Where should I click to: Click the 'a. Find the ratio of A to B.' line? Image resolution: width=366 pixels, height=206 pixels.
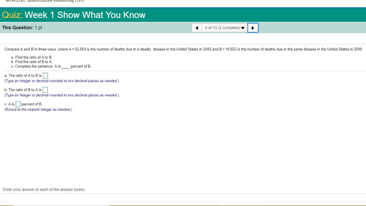(x=32, y=57)
